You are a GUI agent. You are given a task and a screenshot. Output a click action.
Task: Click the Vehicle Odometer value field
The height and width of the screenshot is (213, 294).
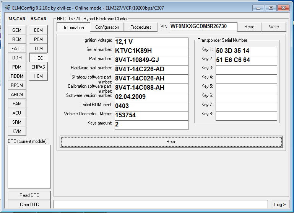[x=151, y=116]
